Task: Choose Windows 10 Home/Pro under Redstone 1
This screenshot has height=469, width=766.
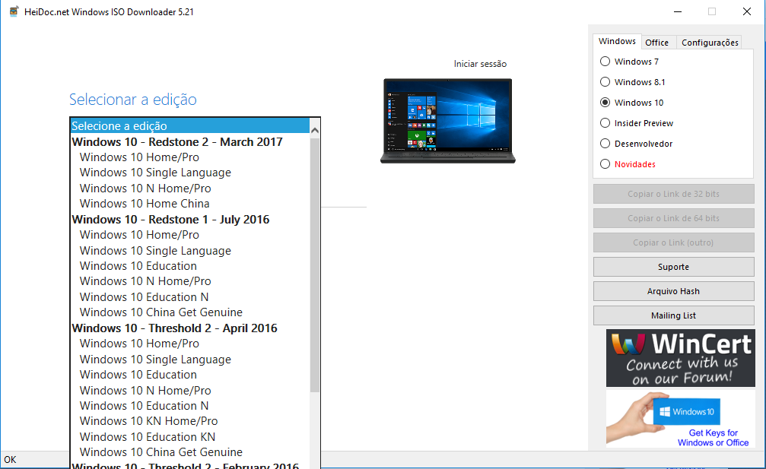Action: tap(190, 235)
